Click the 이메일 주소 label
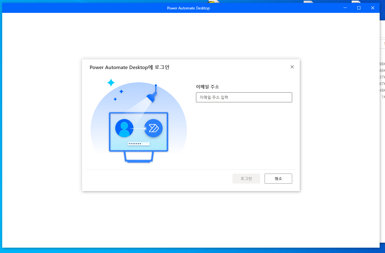The height and width of the screenshot is (253, 385). tap(207, 87)
